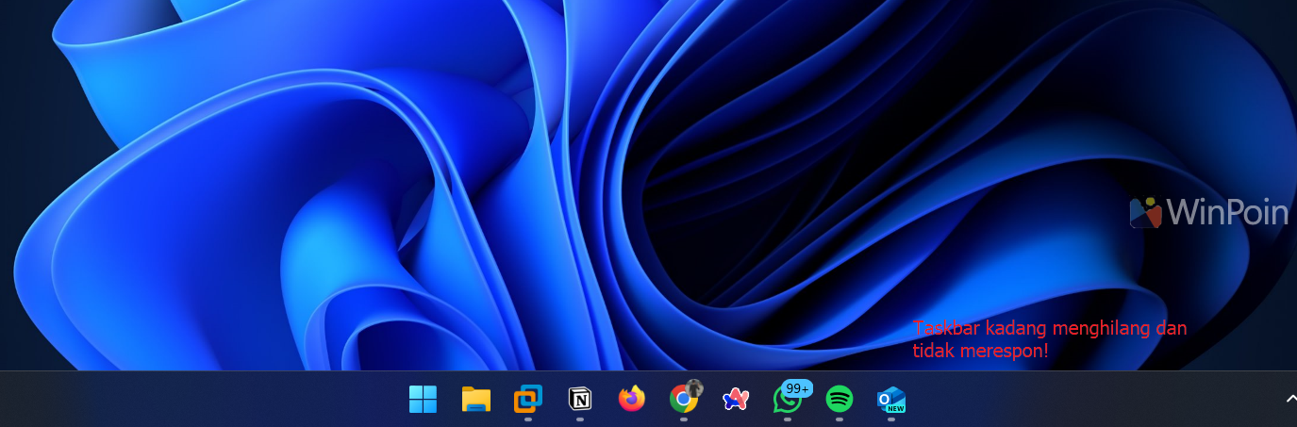Launch the Arc browser icon

(x=735, y=400)
